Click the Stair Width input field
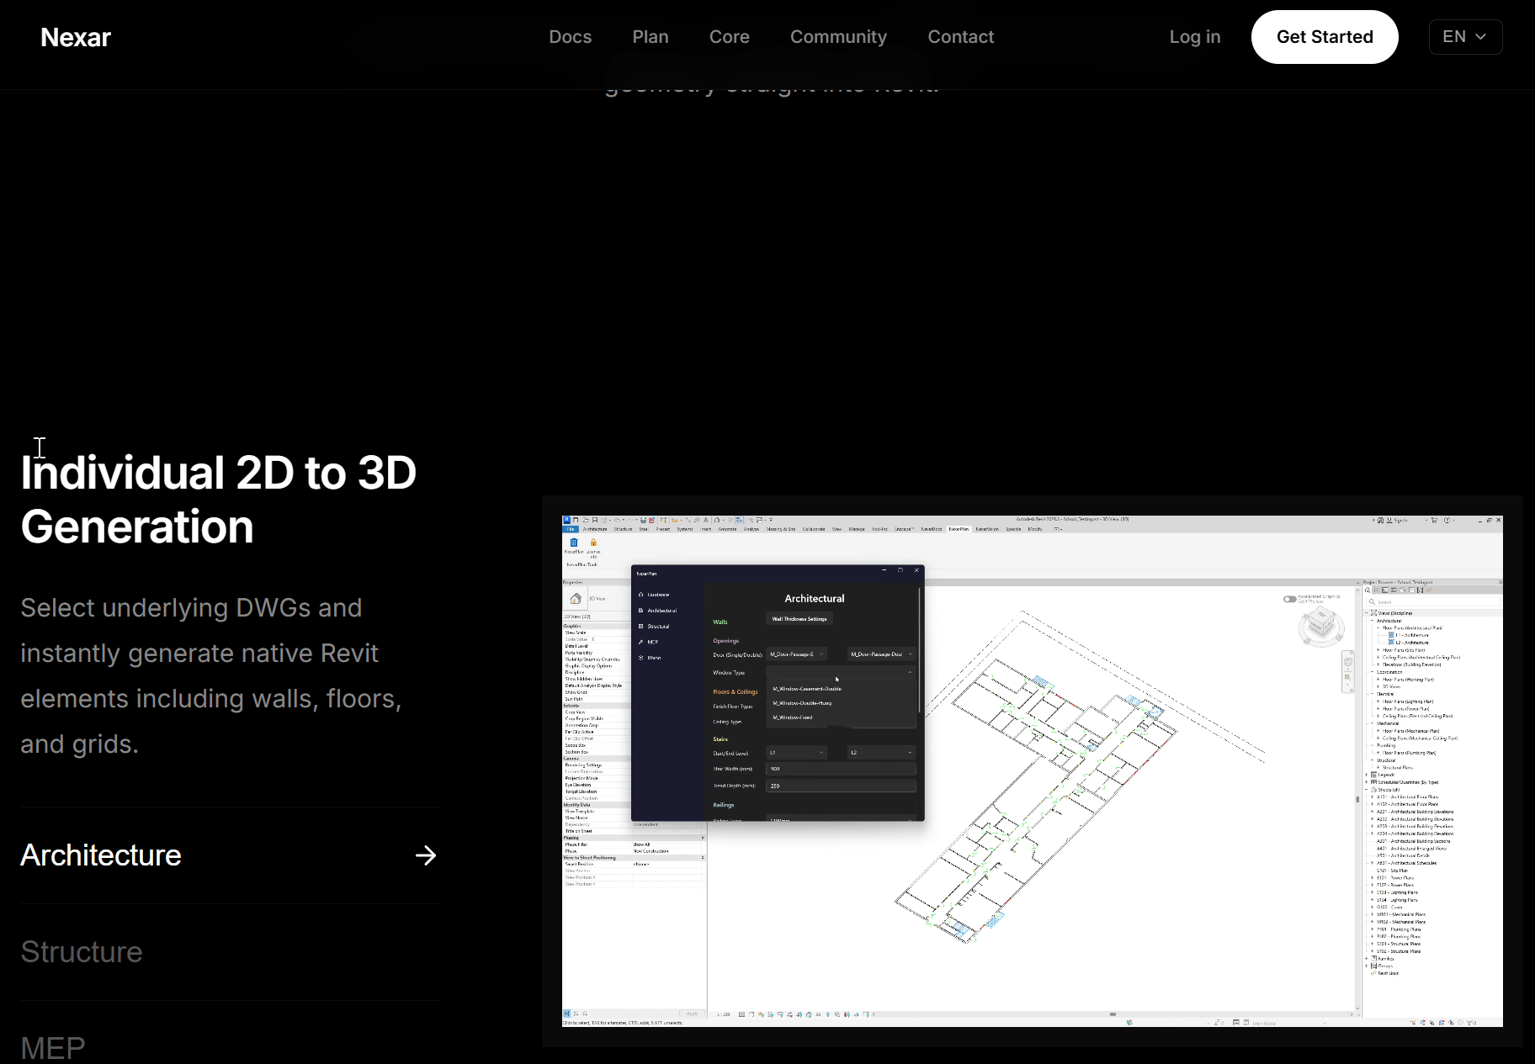1535x1064 pixels. pyautogui.click(x=841, y=769)
